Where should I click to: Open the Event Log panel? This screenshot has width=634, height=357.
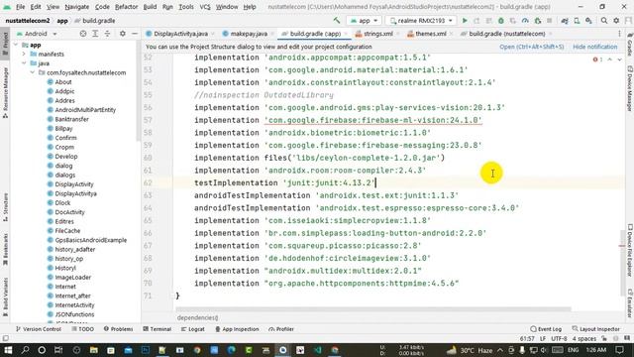[x=546, y=329]
